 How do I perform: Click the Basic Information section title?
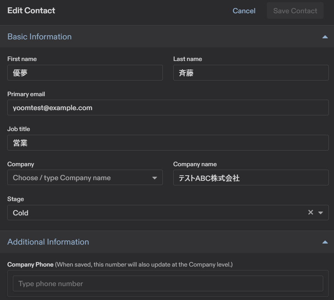click(x=39, y=37)
